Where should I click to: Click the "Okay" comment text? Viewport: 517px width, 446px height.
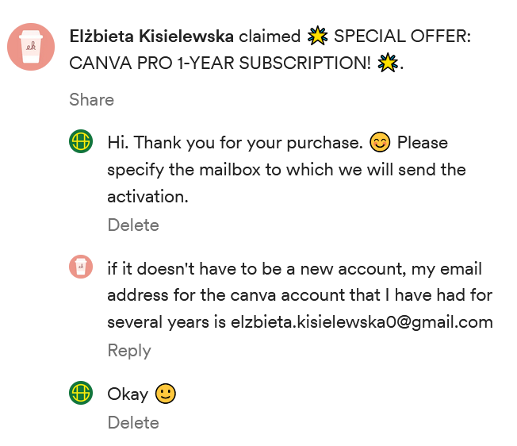coord(128,394)
